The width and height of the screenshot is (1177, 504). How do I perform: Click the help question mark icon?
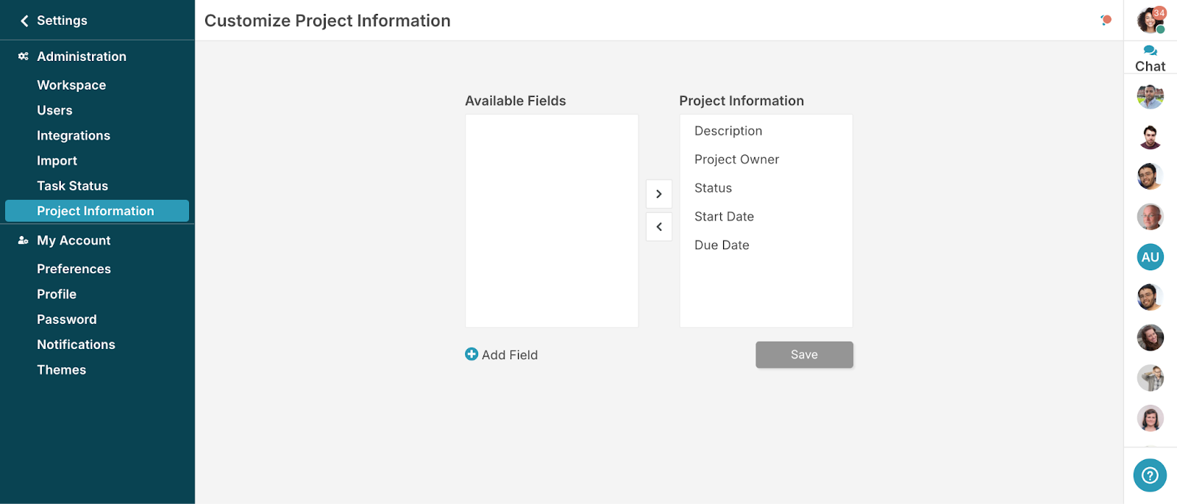coord(1150,475)
